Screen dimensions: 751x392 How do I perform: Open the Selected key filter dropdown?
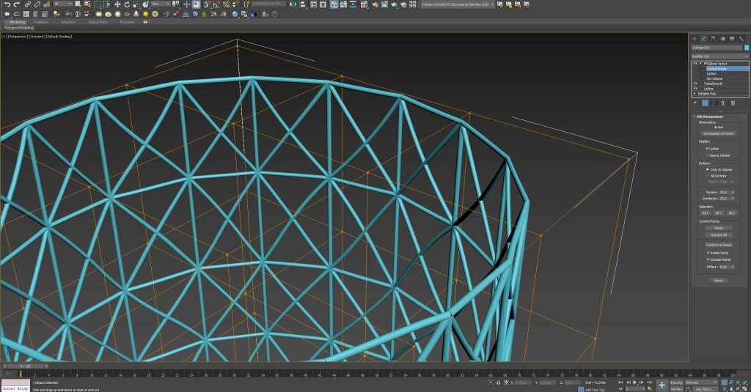(701, 382)
